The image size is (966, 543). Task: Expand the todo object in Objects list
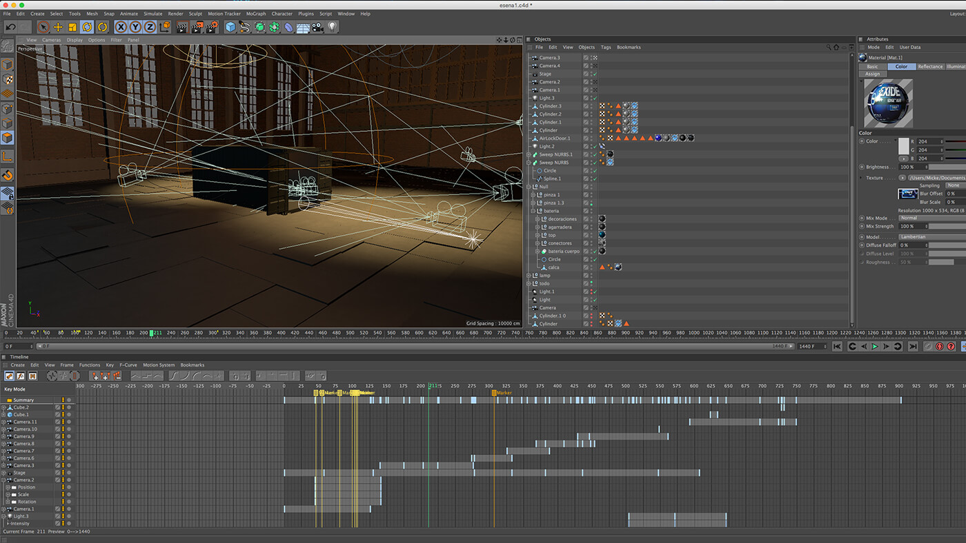(529, 283)
